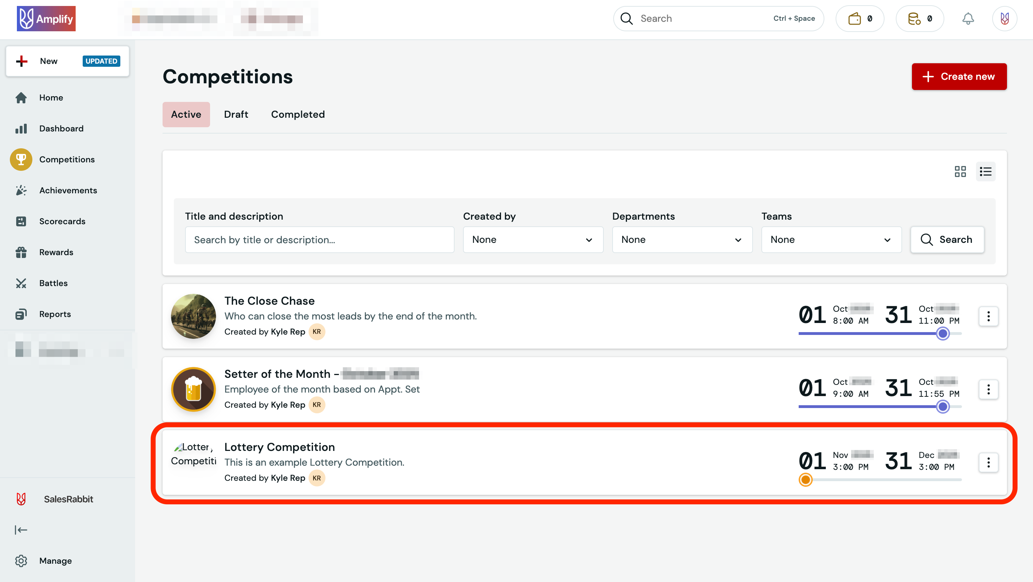This screenshot has width=1033, height=582.
Task: Open the notifications bell
Action: [x=968, y=18]
